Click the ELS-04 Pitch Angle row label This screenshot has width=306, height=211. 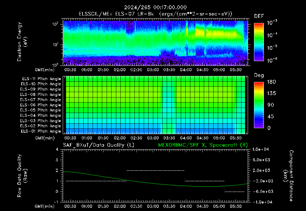[40, 116]
